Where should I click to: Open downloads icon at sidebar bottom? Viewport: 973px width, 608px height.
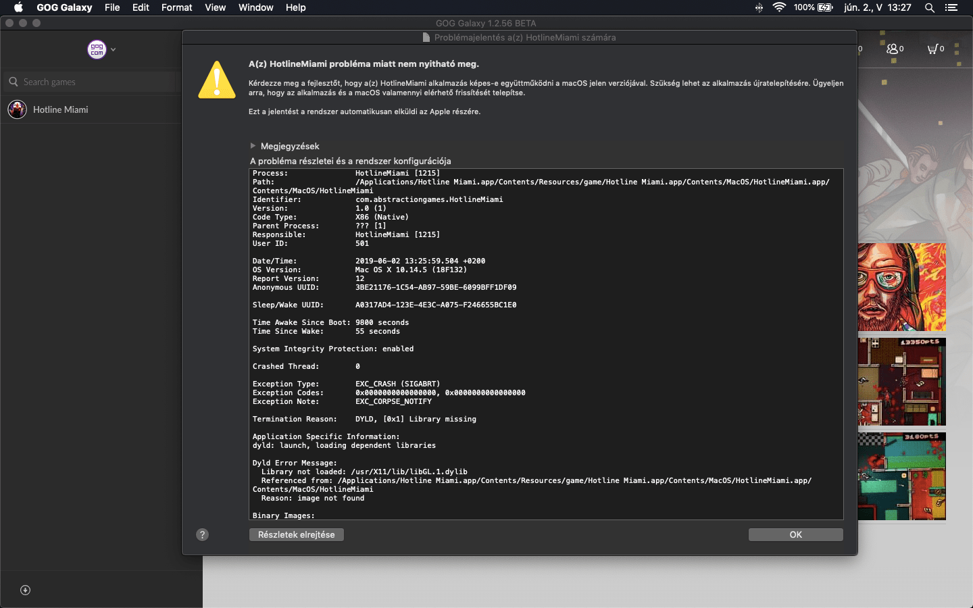[x=26, y=590]
